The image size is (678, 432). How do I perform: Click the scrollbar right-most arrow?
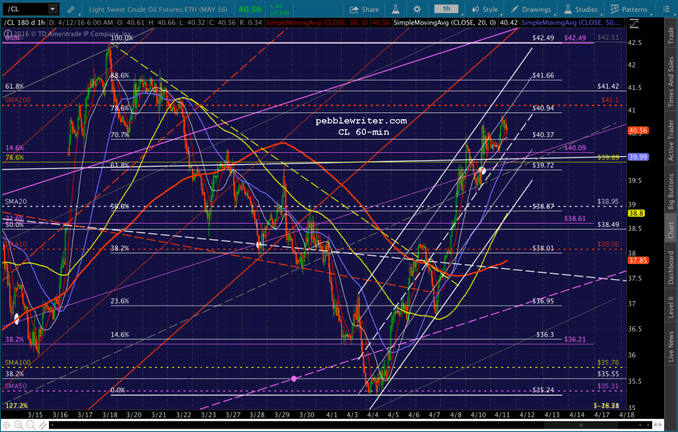pos(648,425)
